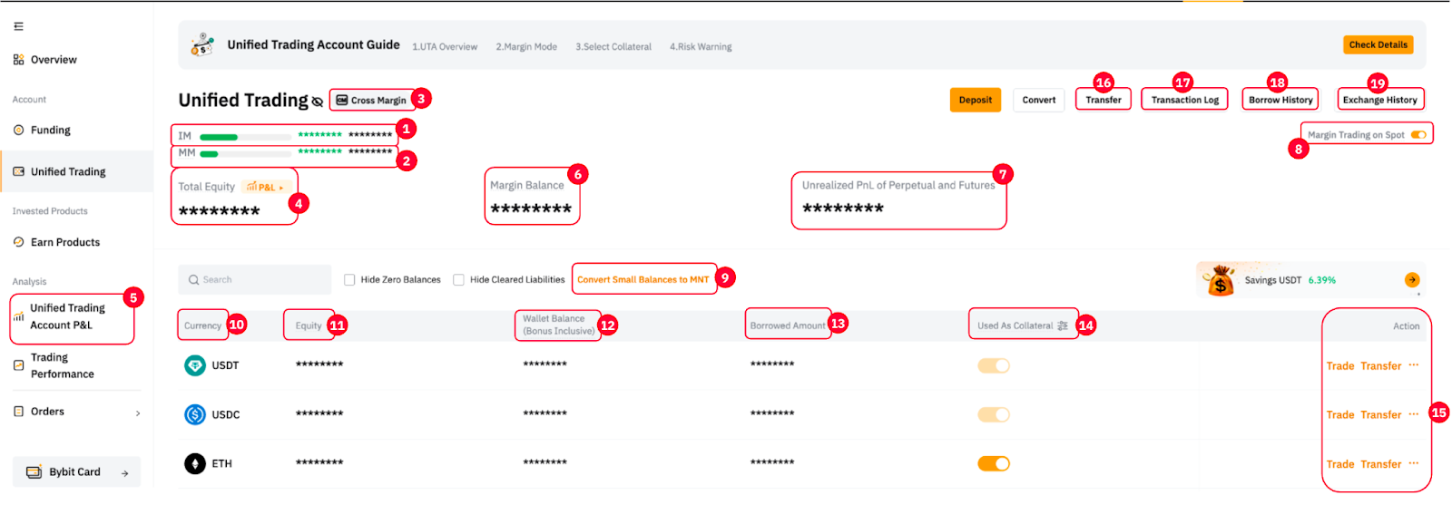Click the Used As Collateral settings icon
1452x524 pixels.
1063,325
